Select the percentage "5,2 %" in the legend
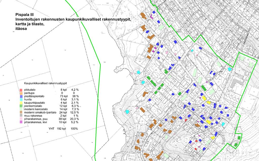This screenshot has height=161, width=259. click(75, 122)
